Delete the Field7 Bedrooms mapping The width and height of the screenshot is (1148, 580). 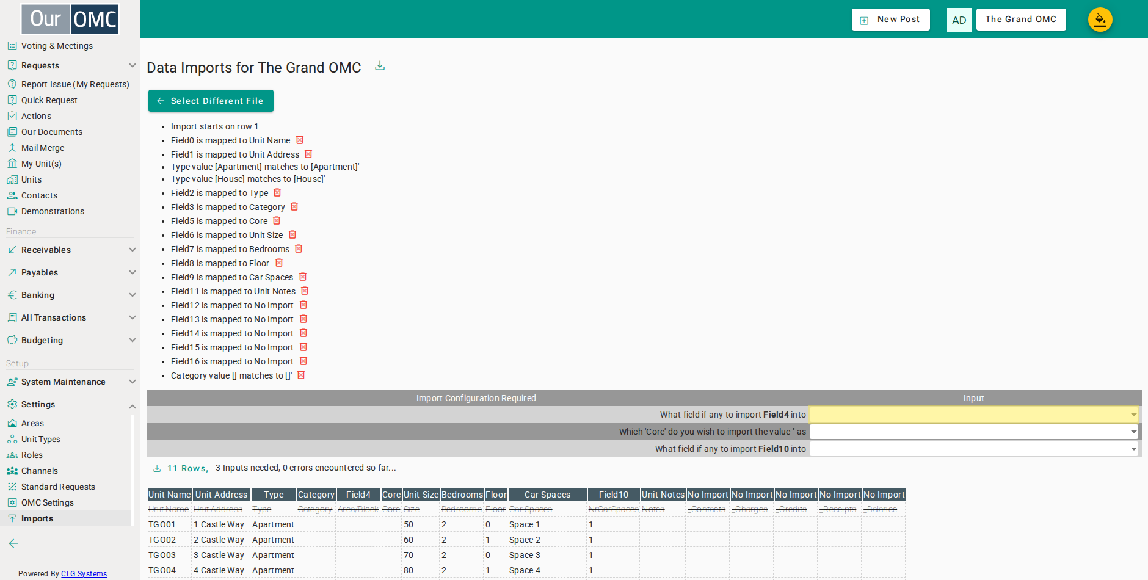299,249
